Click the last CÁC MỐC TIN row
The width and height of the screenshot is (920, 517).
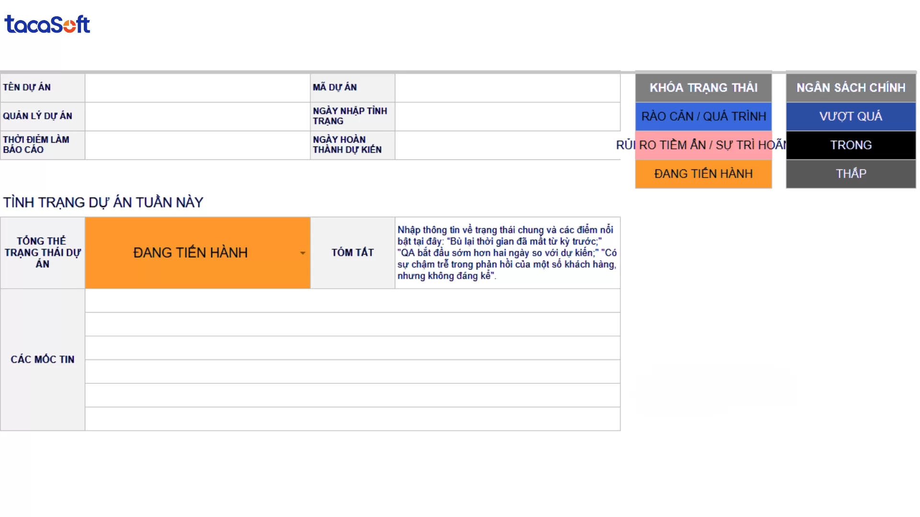(x=352, y=419)
